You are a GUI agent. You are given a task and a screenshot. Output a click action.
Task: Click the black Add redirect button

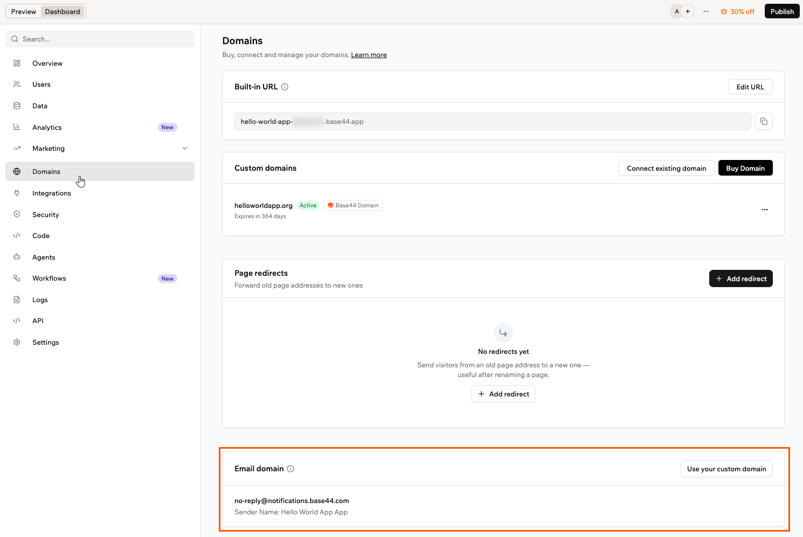click(740, 278)
